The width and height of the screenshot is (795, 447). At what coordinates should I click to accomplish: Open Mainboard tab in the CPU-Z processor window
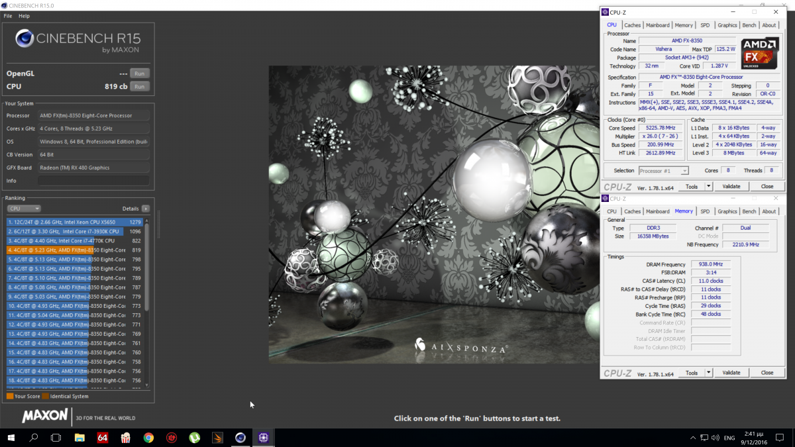point(658,25)
